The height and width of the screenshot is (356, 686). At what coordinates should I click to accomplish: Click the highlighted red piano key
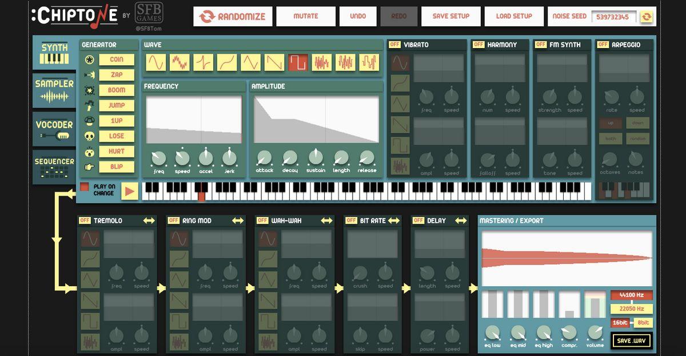(201, 196)
